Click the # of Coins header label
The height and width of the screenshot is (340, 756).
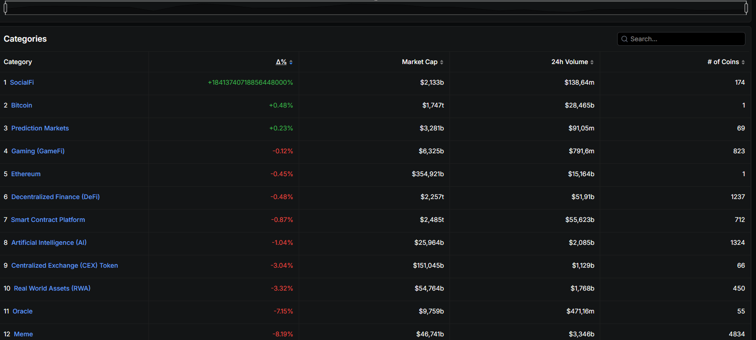723,62
